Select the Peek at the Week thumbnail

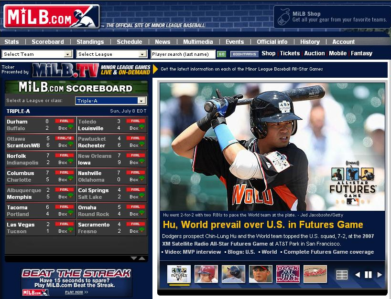pos(288,274)
